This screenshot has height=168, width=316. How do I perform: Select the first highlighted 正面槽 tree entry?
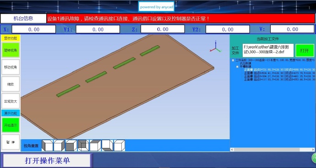pos(279,70)
